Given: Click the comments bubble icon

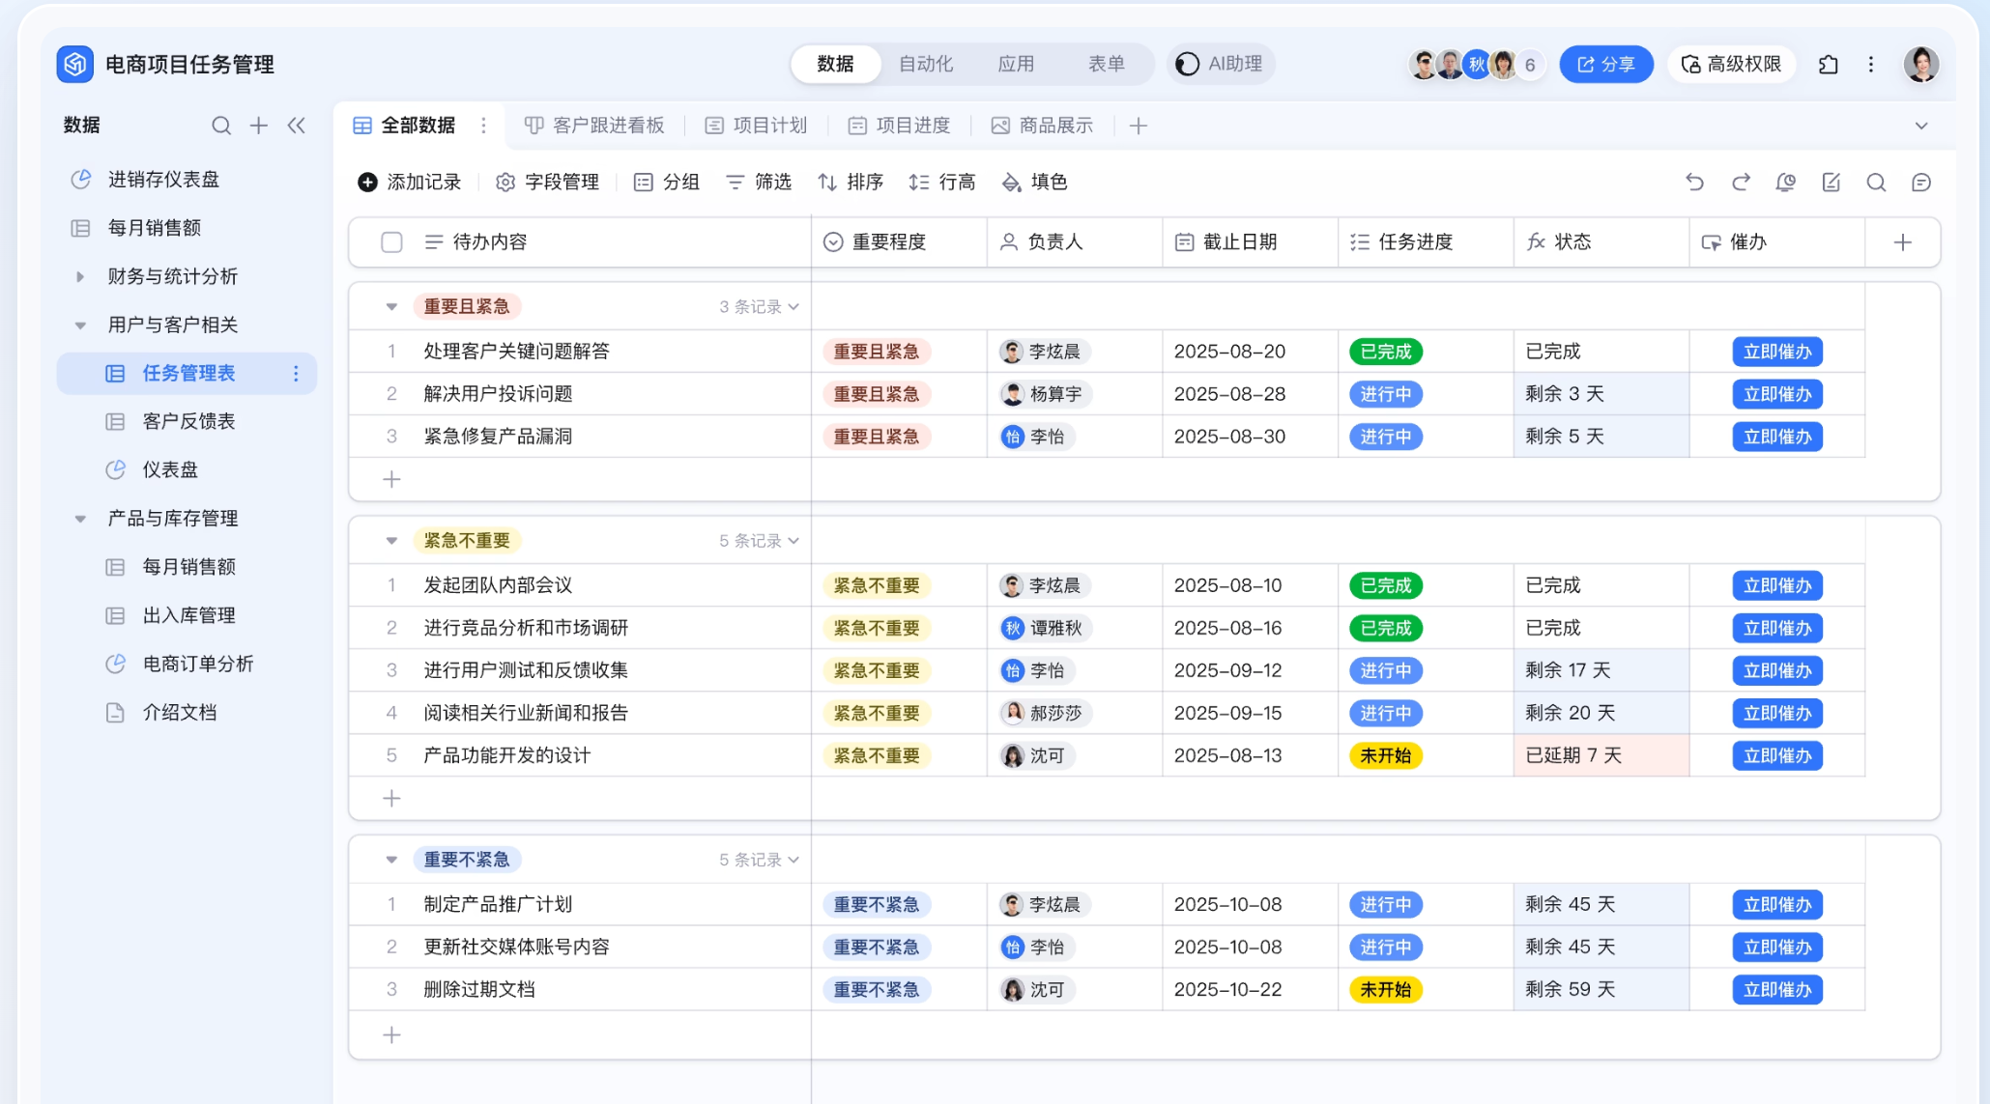Looking at the screenshot, I should 1921,182.
